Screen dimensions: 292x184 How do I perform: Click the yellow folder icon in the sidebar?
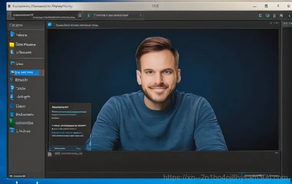12,44
